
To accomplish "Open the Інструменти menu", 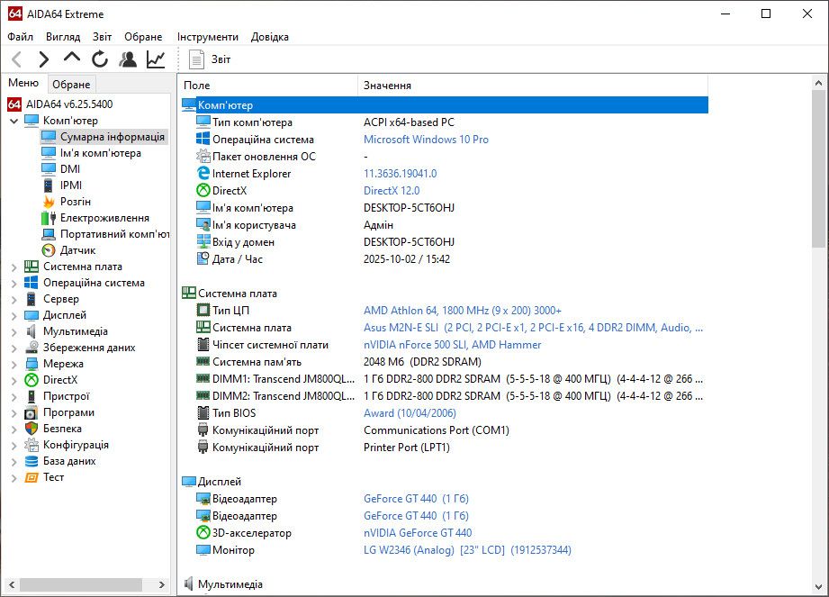I will (x=207, y=37).
